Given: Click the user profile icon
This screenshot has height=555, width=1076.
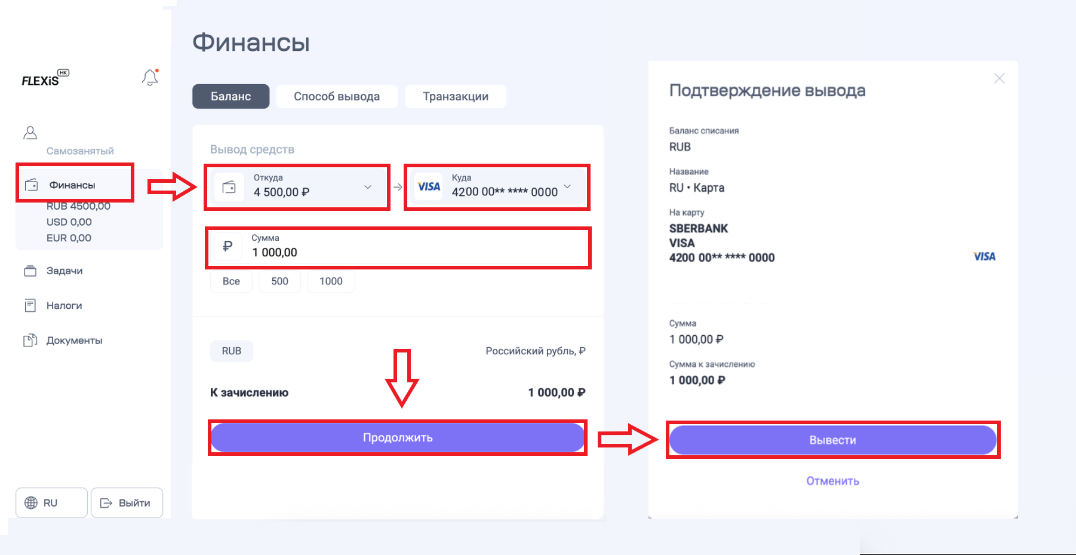Looking at the screenshot, I should point(30,133).
